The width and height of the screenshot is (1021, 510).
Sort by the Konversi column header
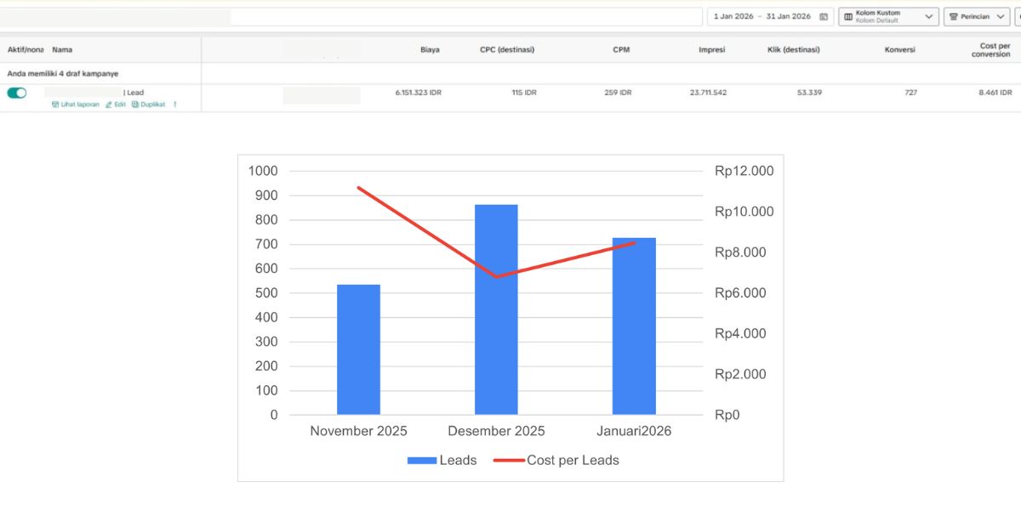click(899, 50)
